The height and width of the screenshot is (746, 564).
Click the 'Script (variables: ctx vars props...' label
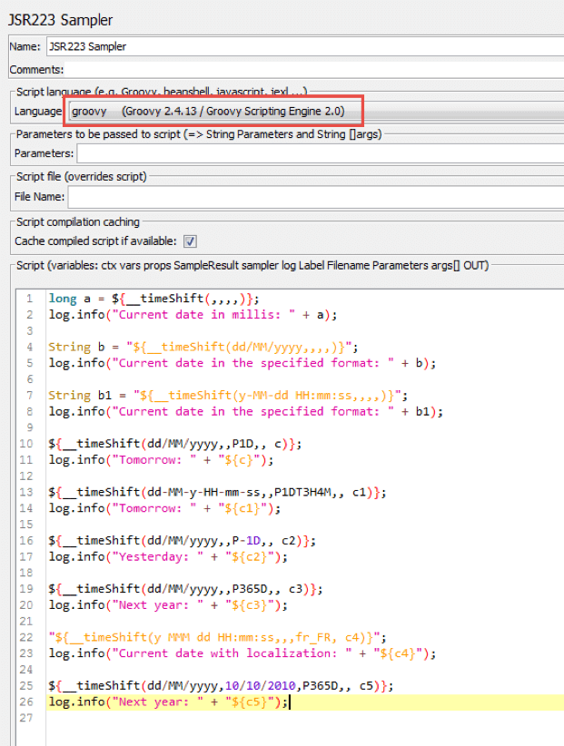tap(252, 266)
